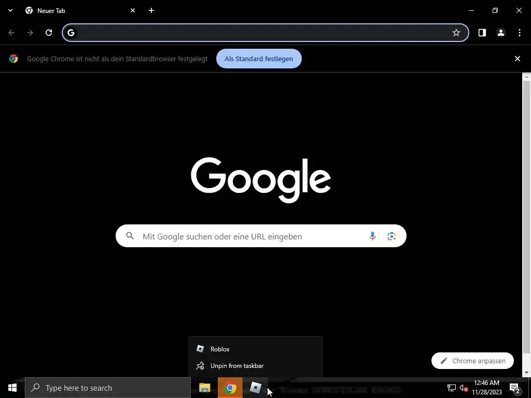Restore down the Chrome window
531x398 pixels.
click(x=495, y=10)
